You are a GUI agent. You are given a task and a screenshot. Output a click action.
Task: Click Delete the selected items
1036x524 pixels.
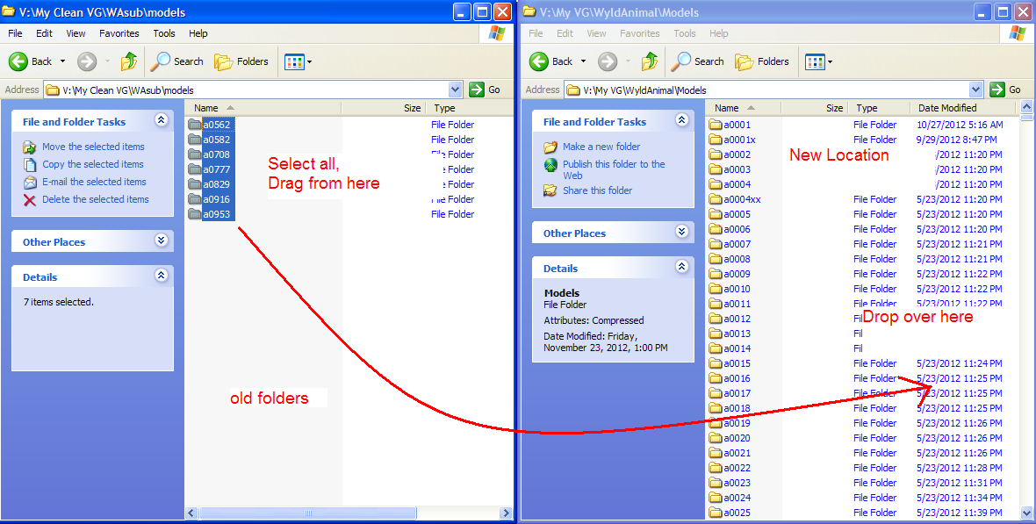[x=95, y=199]
